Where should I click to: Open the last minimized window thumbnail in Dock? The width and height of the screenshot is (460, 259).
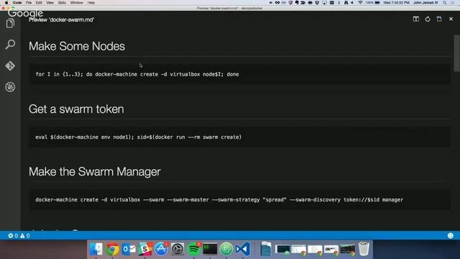coord(348,249)
